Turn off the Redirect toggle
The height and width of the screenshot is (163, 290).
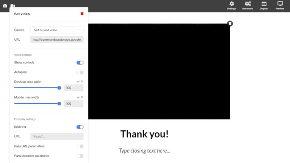click(80, 127)
